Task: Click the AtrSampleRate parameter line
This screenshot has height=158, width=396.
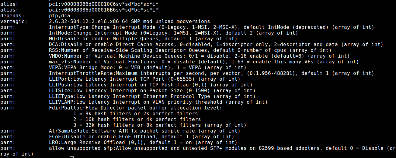Action: [144, 131]
